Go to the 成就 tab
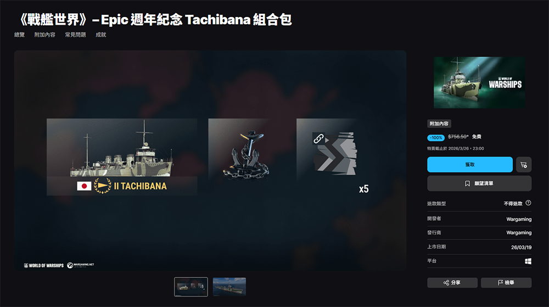This screenshot has width=549, height=307. pyautogui.click(x=101, y=35)
